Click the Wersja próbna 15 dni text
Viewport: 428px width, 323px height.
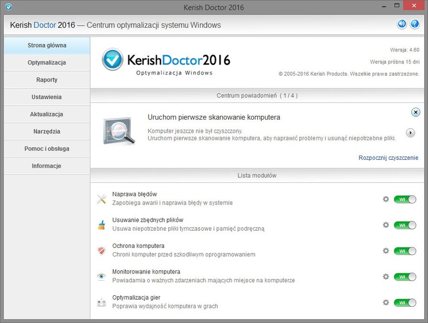click(395, 62)
